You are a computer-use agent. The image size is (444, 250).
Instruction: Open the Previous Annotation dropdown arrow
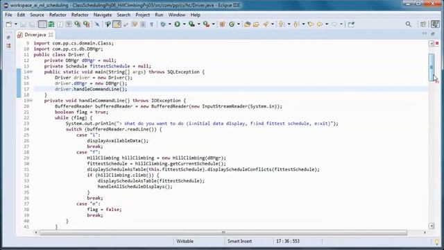303,24
